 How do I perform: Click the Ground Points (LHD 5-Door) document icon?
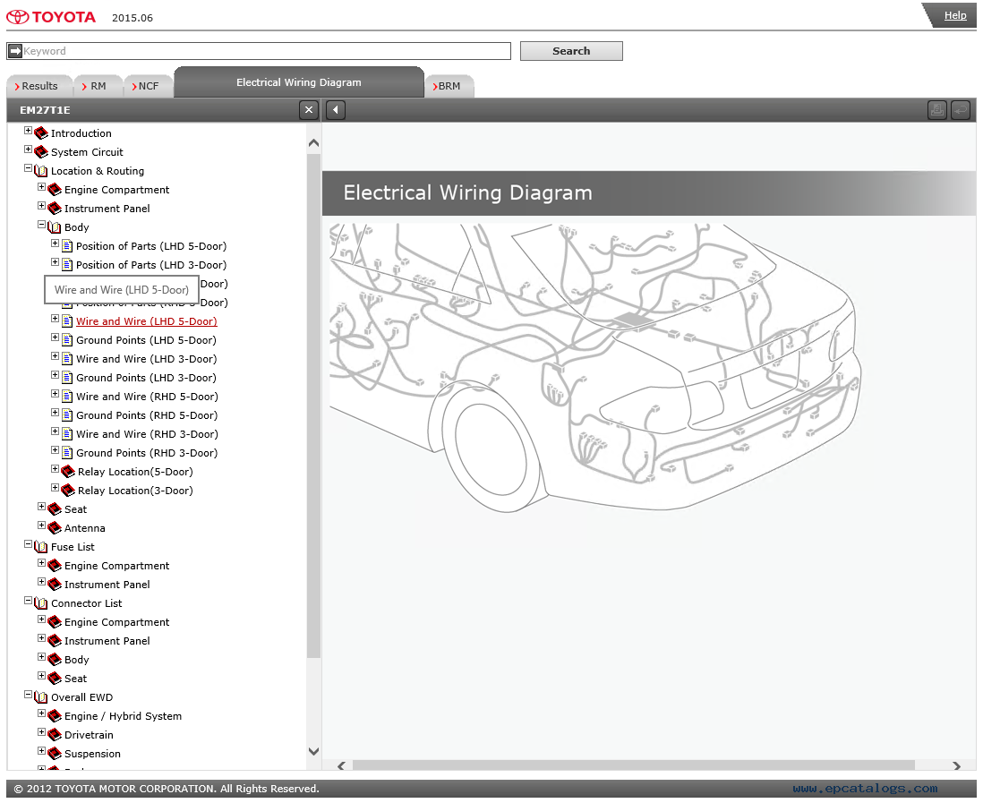click(67, 340)
